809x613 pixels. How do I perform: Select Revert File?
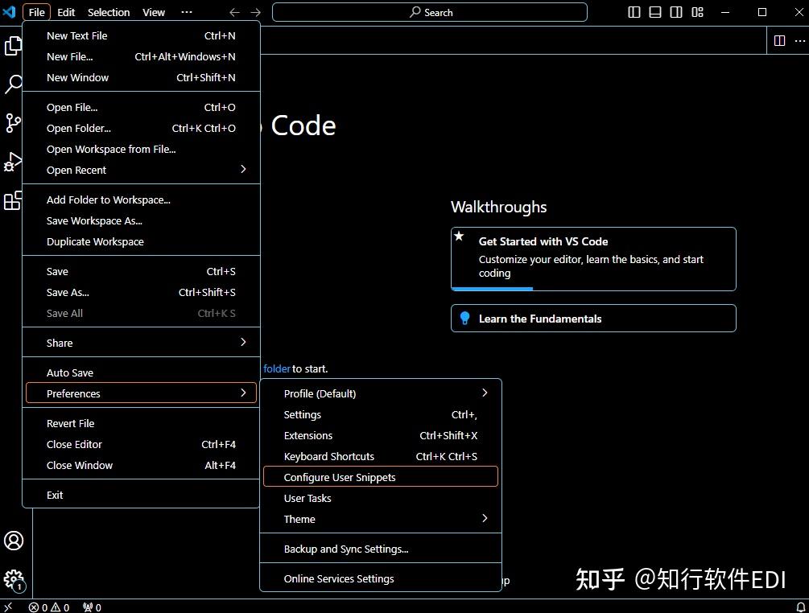[x=141, y=423]
